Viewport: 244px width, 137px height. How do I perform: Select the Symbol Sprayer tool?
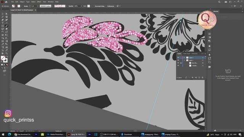click(3, 47)
